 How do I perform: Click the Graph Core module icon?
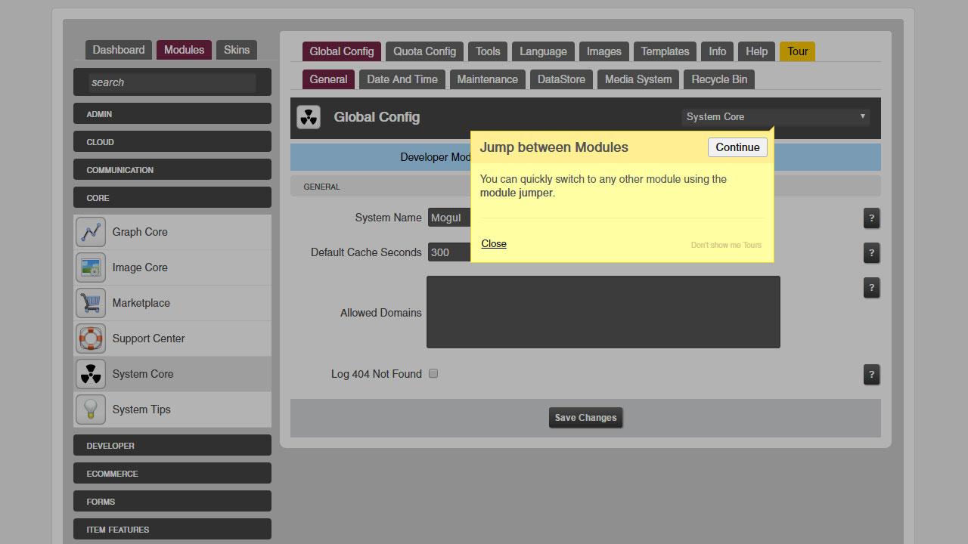91,232
